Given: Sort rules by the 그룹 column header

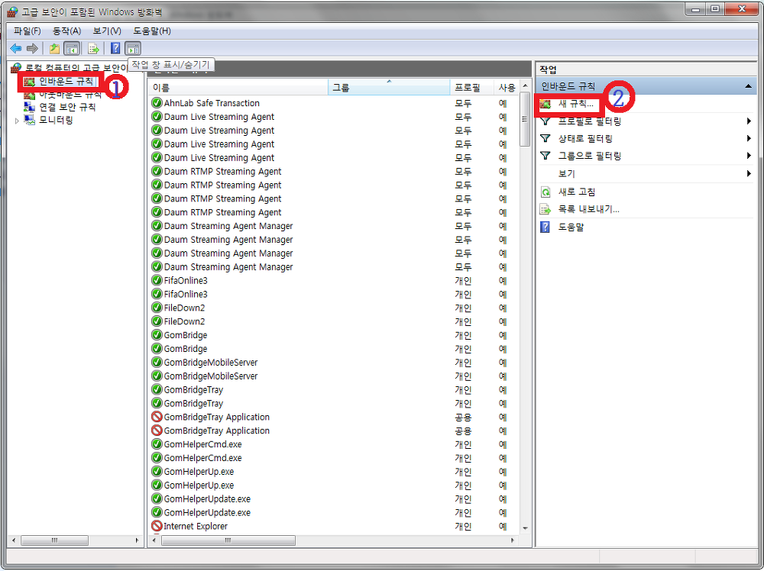Looking at the screenshot, I should (x=390, y=88).
